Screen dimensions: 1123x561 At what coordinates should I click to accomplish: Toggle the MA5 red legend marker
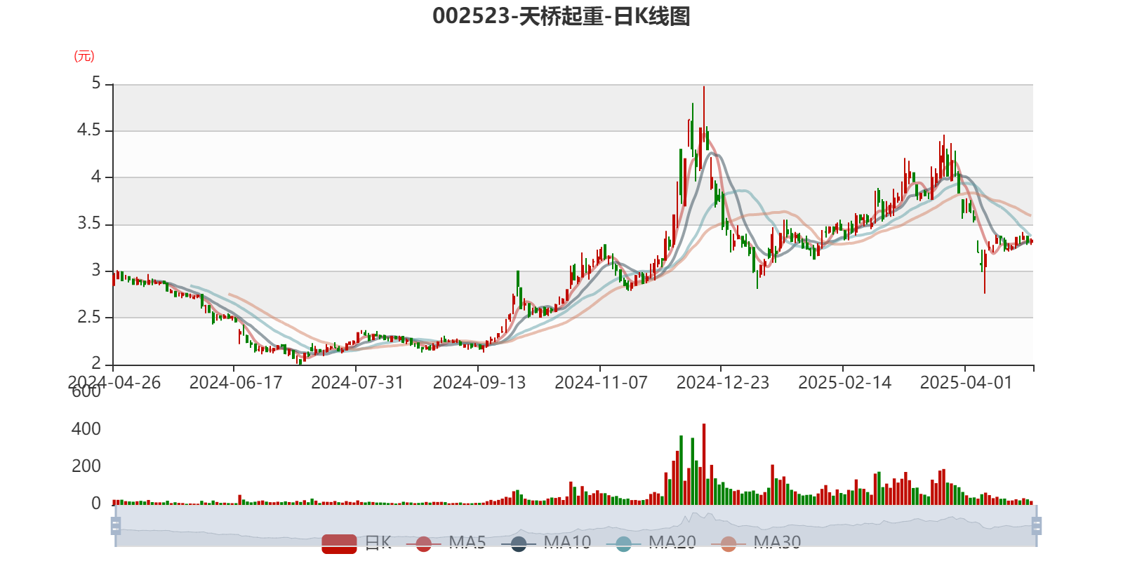point(423,543)
